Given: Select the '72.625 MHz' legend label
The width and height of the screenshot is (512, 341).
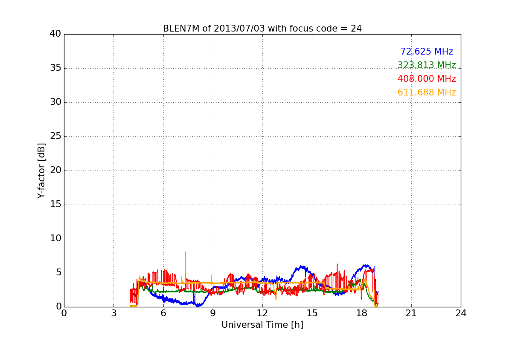Looking at the screenshot, I should pos(427,52).
